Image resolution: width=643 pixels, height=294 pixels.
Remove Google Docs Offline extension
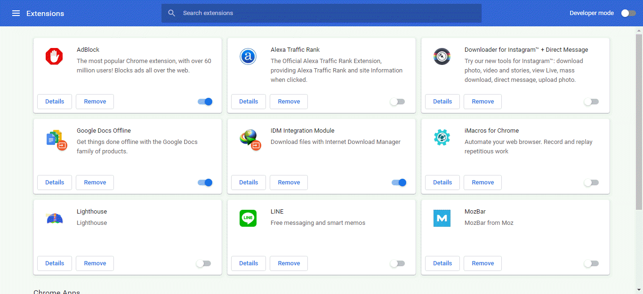95,183
